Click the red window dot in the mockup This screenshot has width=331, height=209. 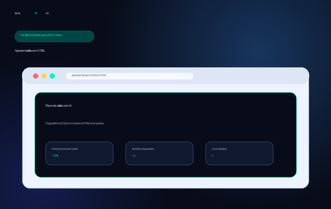[36, 76]
